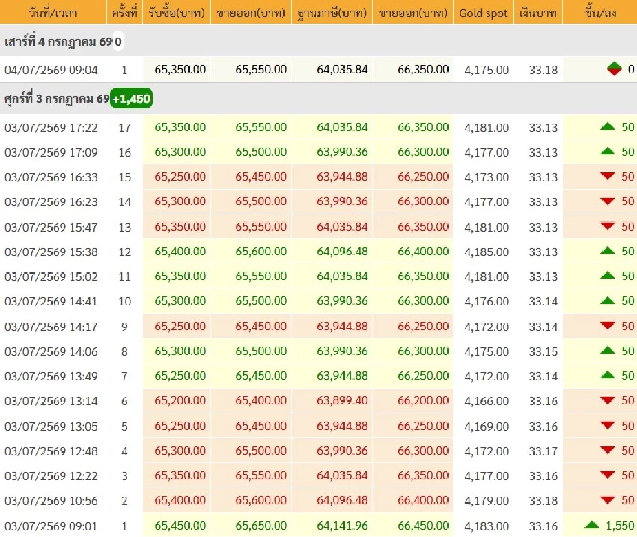Click the red down arrow for update 9

(607, 326)
